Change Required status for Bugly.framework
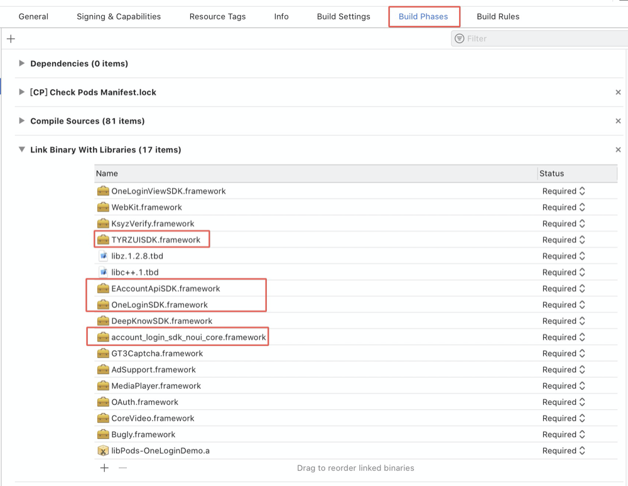This screenshot has width=628, height=486. click(582, 435)
